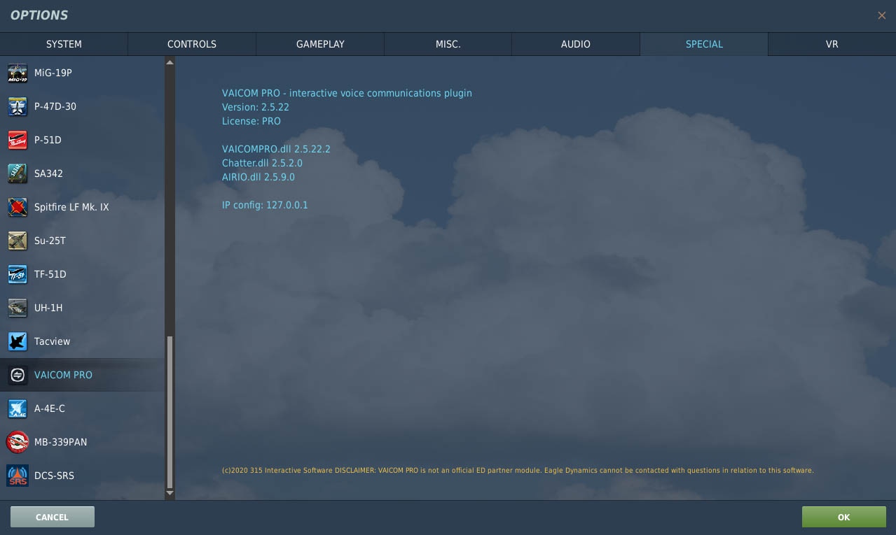Select the MISC. tab
This screenshot has width=896, height=535.
point(448,44)
